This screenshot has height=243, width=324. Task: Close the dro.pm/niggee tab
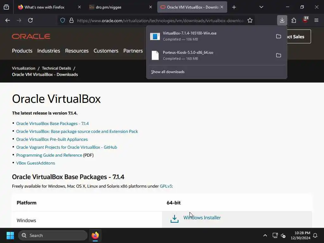(151, 7)
